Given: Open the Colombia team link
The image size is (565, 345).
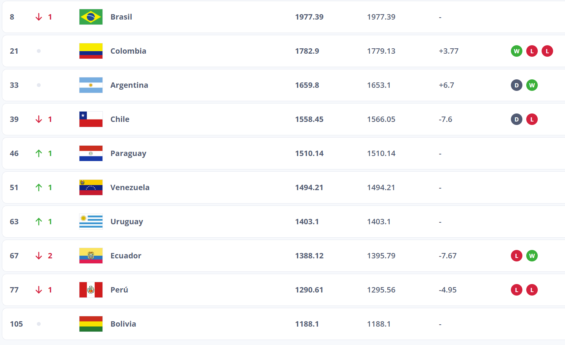Looking at the screenshot, I should (x=128, y=51).
